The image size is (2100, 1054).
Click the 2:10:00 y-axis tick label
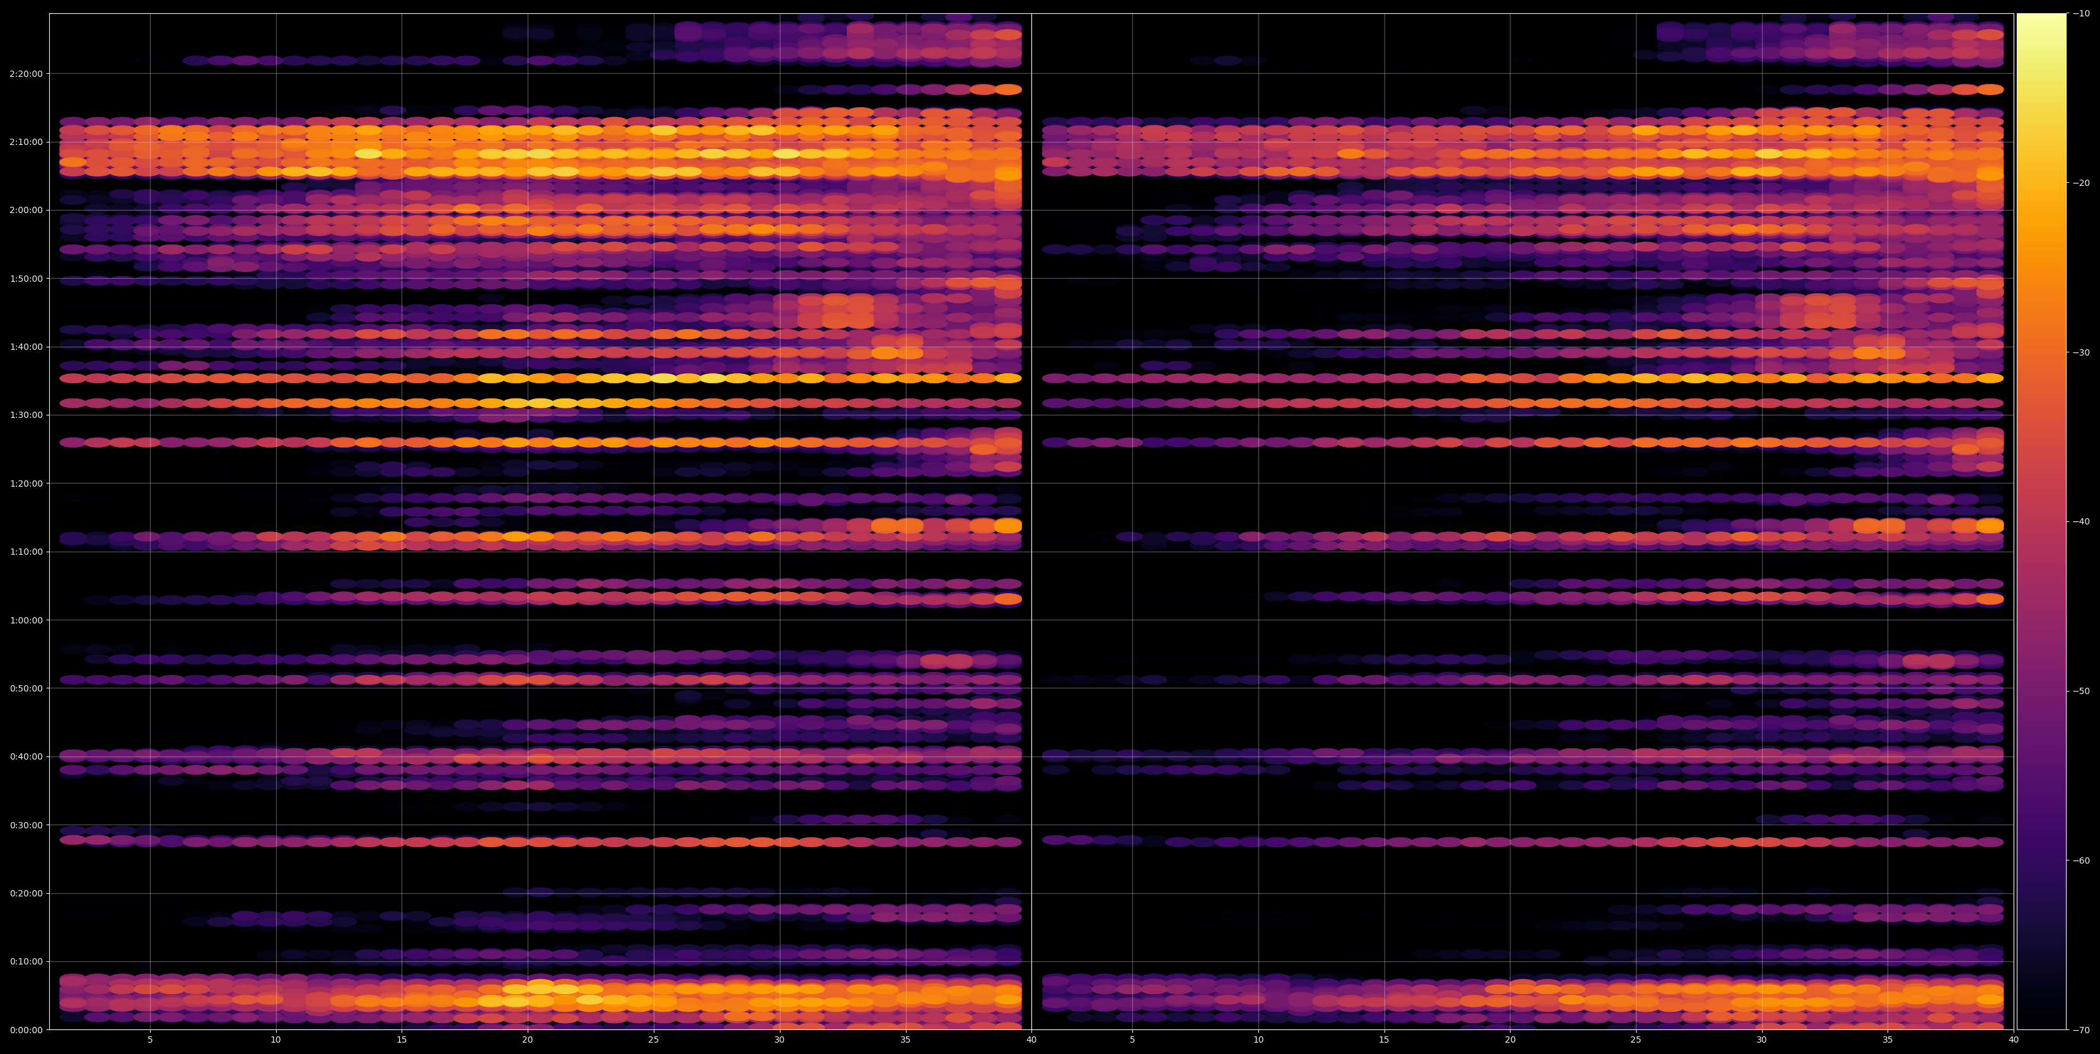(26, 142)
